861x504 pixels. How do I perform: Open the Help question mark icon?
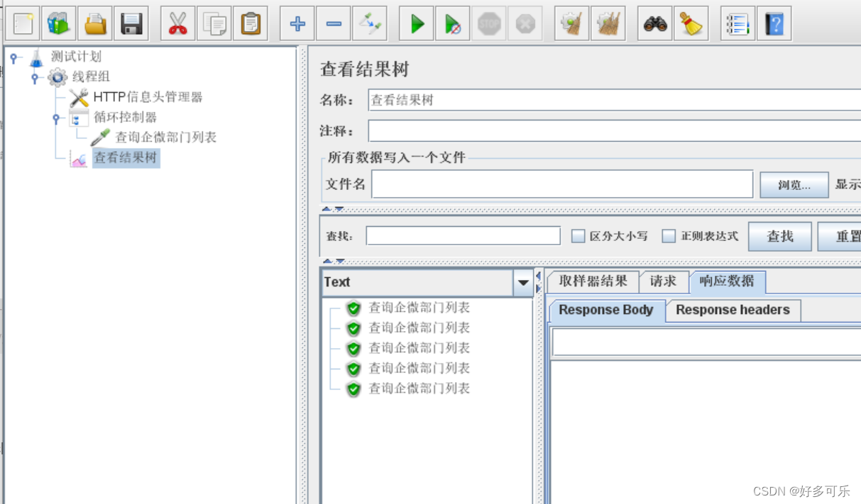tap(774, 24)
